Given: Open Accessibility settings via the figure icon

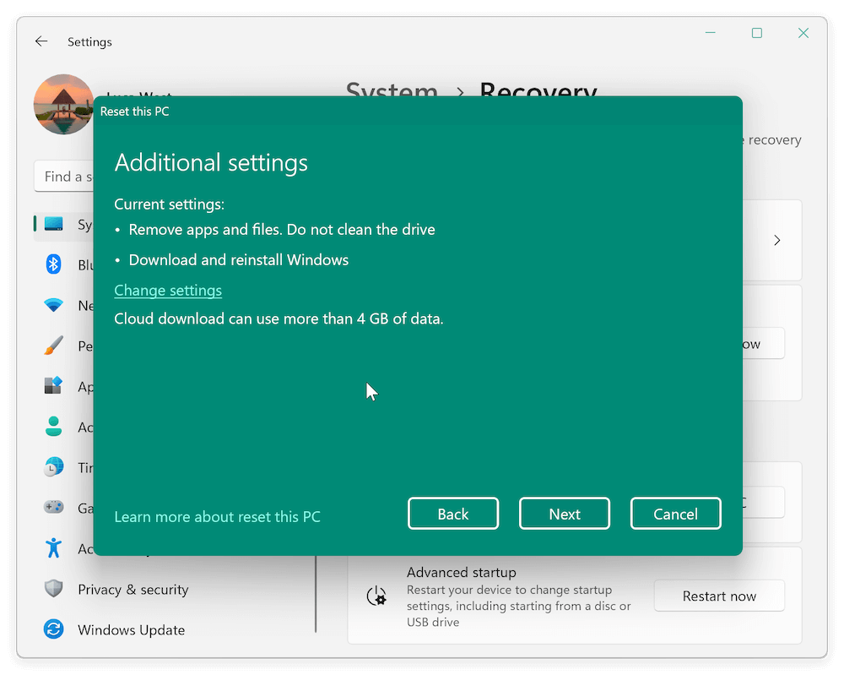Looking at the screenshot, I should (52, 548).
